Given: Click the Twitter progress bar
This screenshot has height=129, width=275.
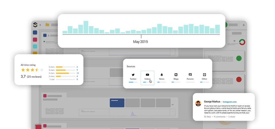Looking at the screenshot, I should 133,82.
